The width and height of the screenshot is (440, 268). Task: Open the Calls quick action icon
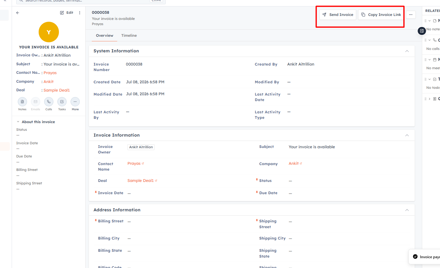coord(49,102)
